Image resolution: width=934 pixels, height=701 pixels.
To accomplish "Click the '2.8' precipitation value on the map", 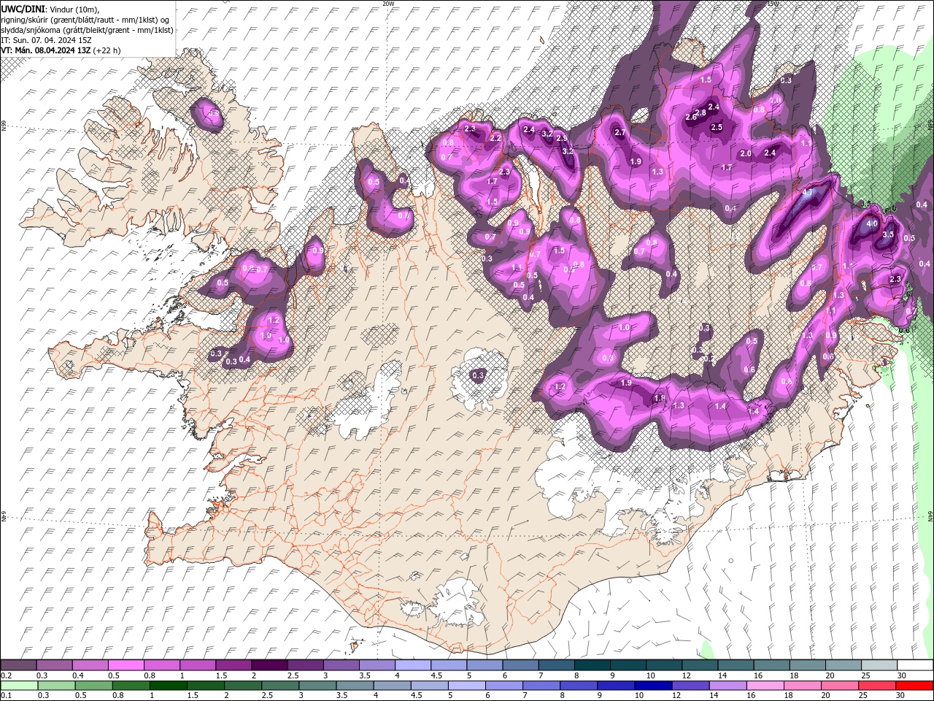I will 700,112.
